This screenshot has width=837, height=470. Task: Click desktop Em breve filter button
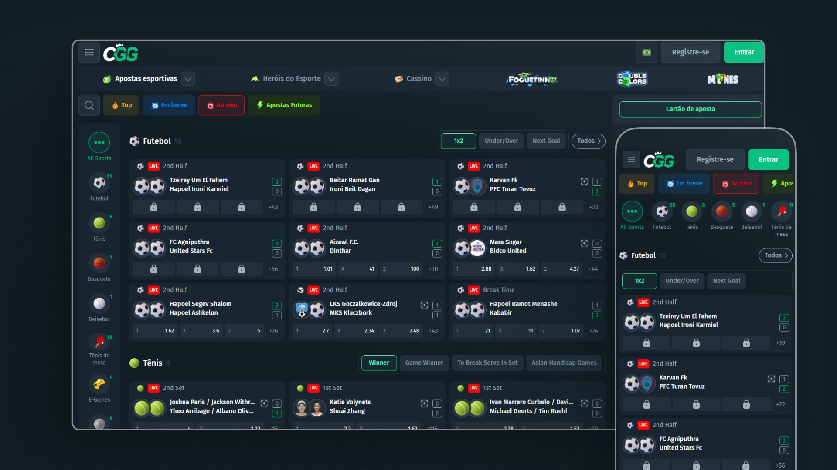(x=169, y=105)
